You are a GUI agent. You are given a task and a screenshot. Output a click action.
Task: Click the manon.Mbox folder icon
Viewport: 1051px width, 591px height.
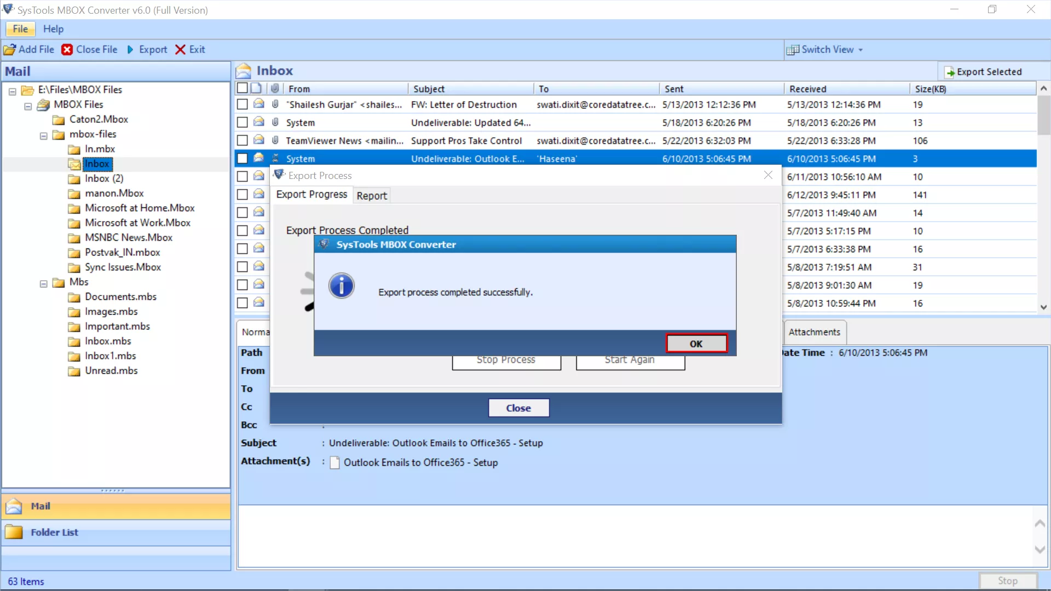coord(74,194)
